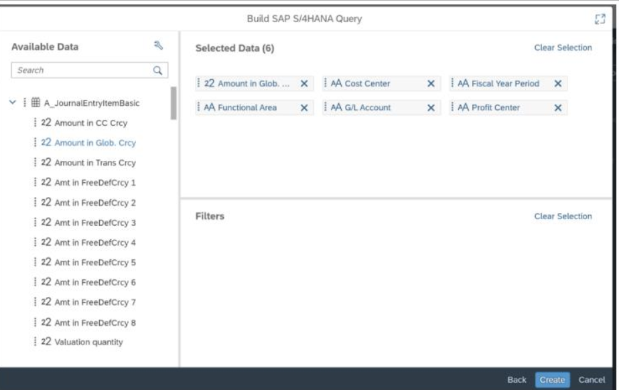
Task: Remove Amount in Glob. chip with X
Action: [x=304, y=84]
